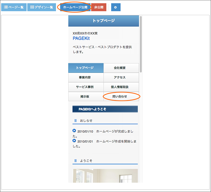The width and height of the screenshot is (211, 192).
Task: Open the 会社概要 menu item
Action: (121, 68)
